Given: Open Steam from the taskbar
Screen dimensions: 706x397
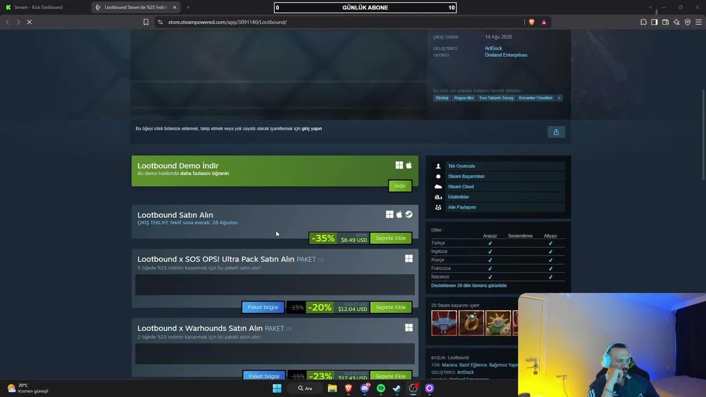Looking at the screenshot, I should [397, 388].
